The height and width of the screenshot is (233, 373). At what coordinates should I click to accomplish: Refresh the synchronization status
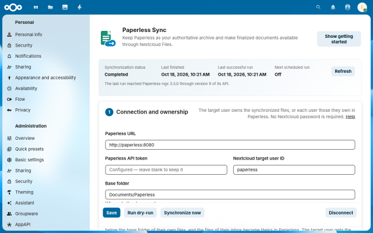point(343,71)
